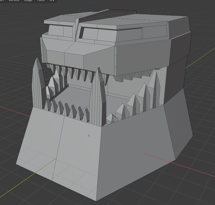Open the UV menu

52,1
